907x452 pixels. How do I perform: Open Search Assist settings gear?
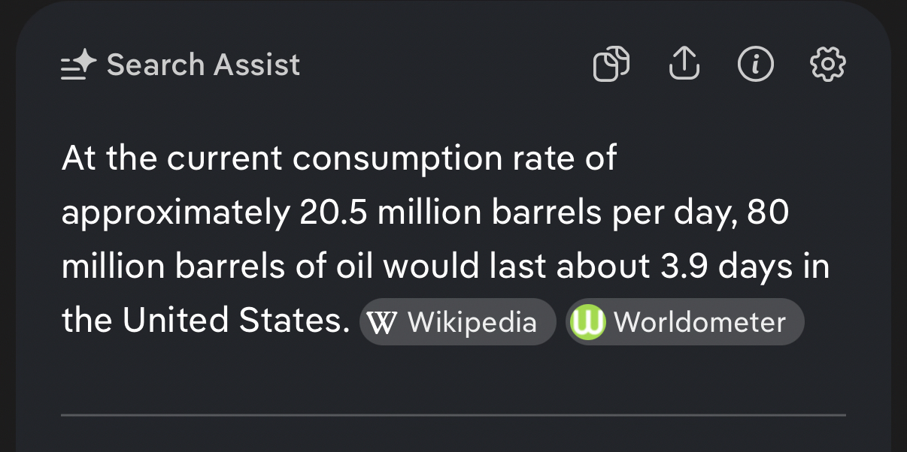point(827,65)
